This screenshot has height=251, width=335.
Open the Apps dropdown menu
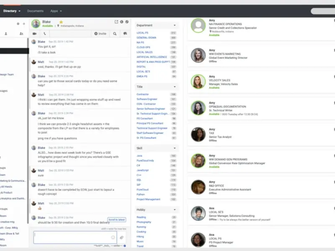[x=56, y=11]
